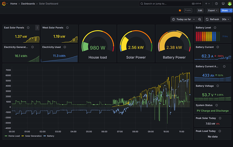233x147 pixels.
Task: Go to Home in the breadcrumb
Action: point(14,3)
